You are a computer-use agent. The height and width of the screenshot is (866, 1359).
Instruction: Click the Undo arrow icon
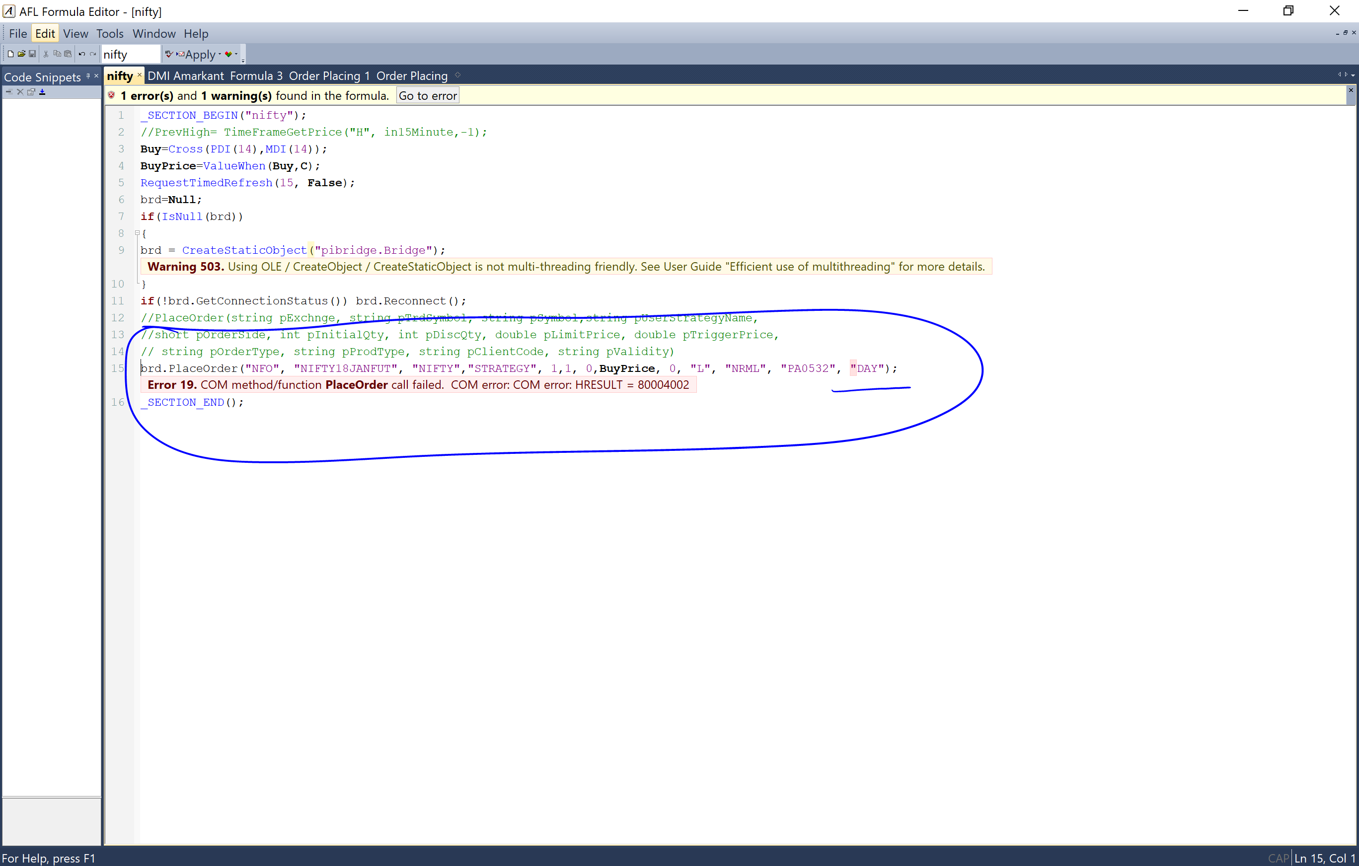(82, 54)
